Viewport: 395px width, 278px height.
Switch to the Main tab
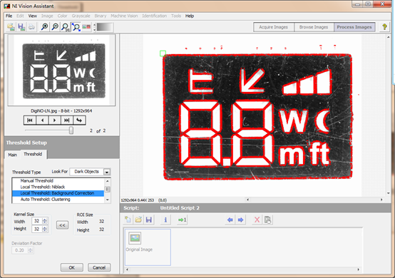[x=12, y=155]
